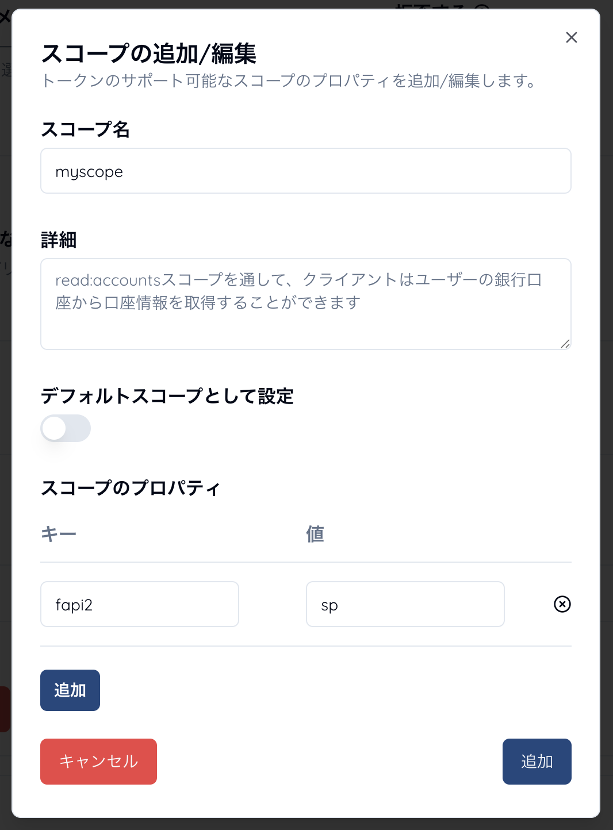Focus the 詳細 description textarea
Viewport: 613px width, 830px height.
(x=305, y=303)
